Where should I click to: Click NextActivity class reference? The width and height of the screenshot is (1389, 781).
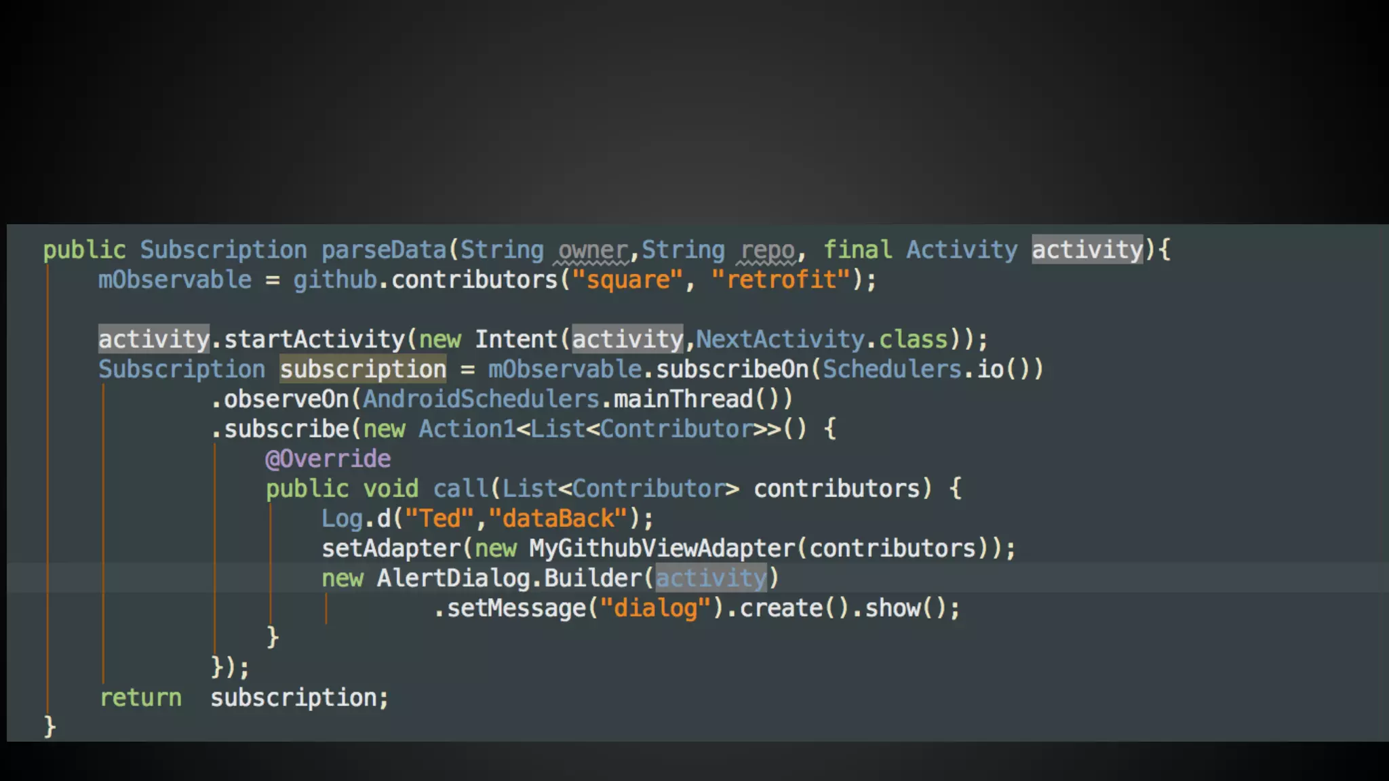point(779,340)
